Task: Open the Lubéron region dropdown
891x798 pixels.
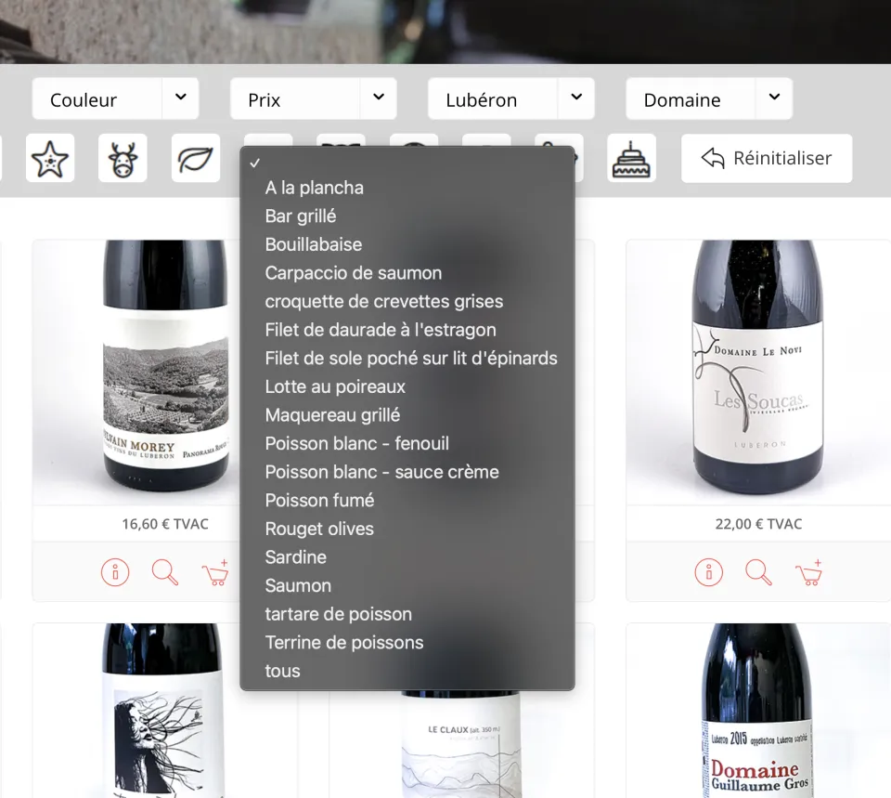Action: pyautogui.click(x=510, y=99)
